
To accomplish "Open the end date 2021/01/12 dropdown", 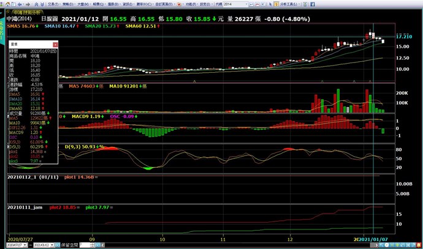I will coord(52,245).
